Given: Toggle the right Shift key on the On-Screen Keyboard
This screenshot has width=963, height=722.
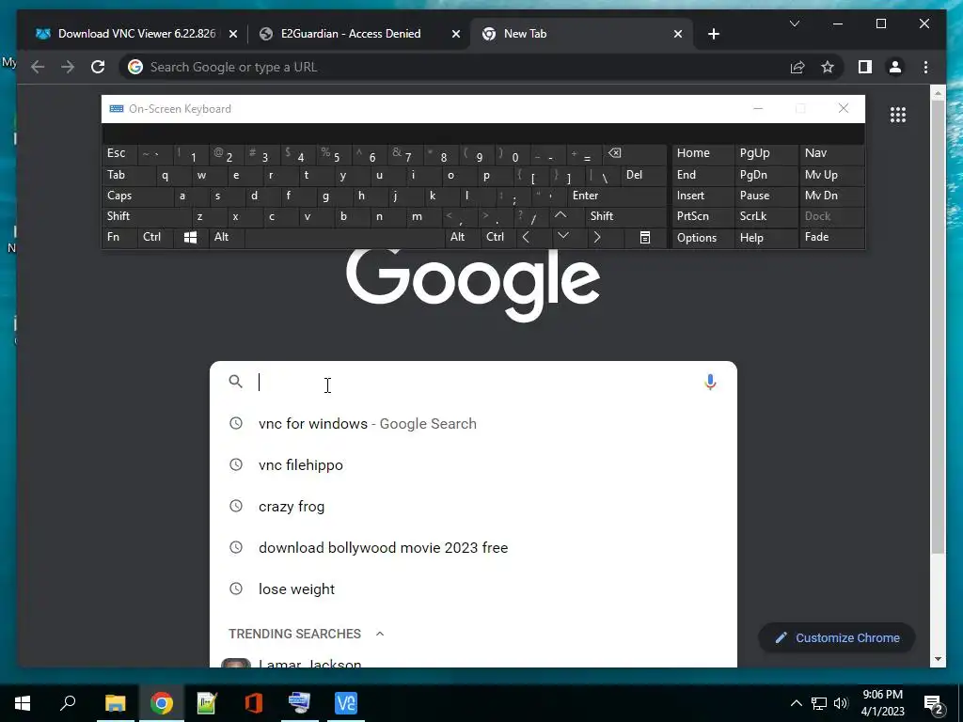Looking at the screenshot, I should (625, 216).
